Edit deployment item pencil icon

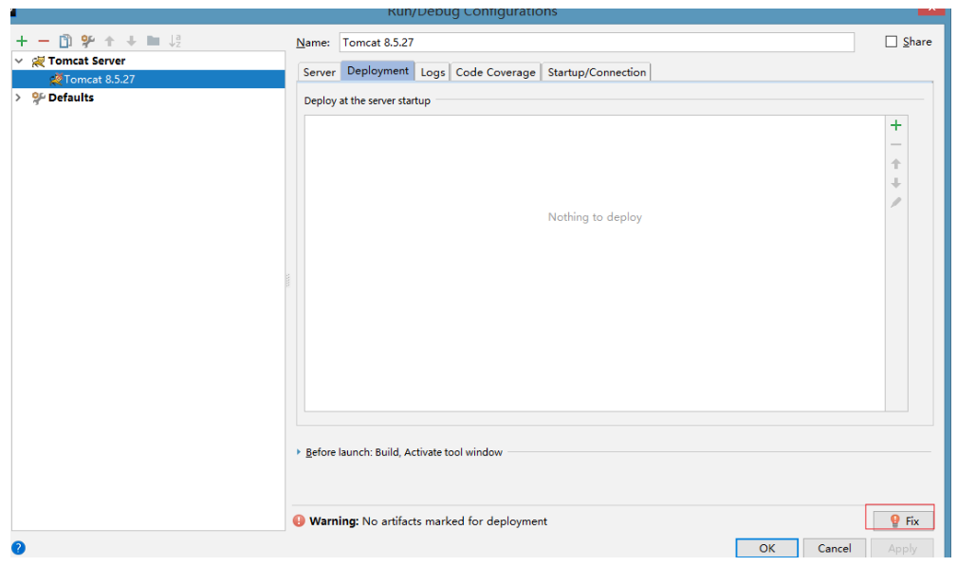[896, 203]
